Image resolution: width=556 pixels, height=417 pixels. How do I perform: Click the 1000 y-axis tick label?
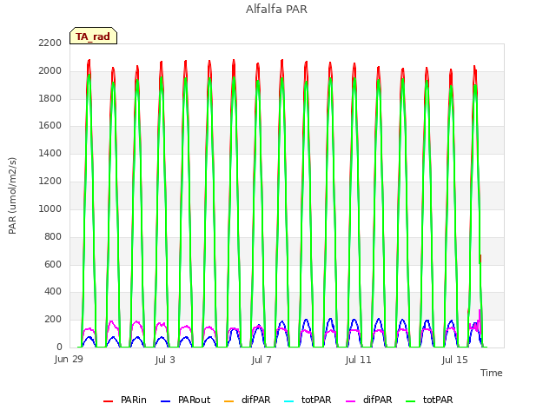pos(50,208)
